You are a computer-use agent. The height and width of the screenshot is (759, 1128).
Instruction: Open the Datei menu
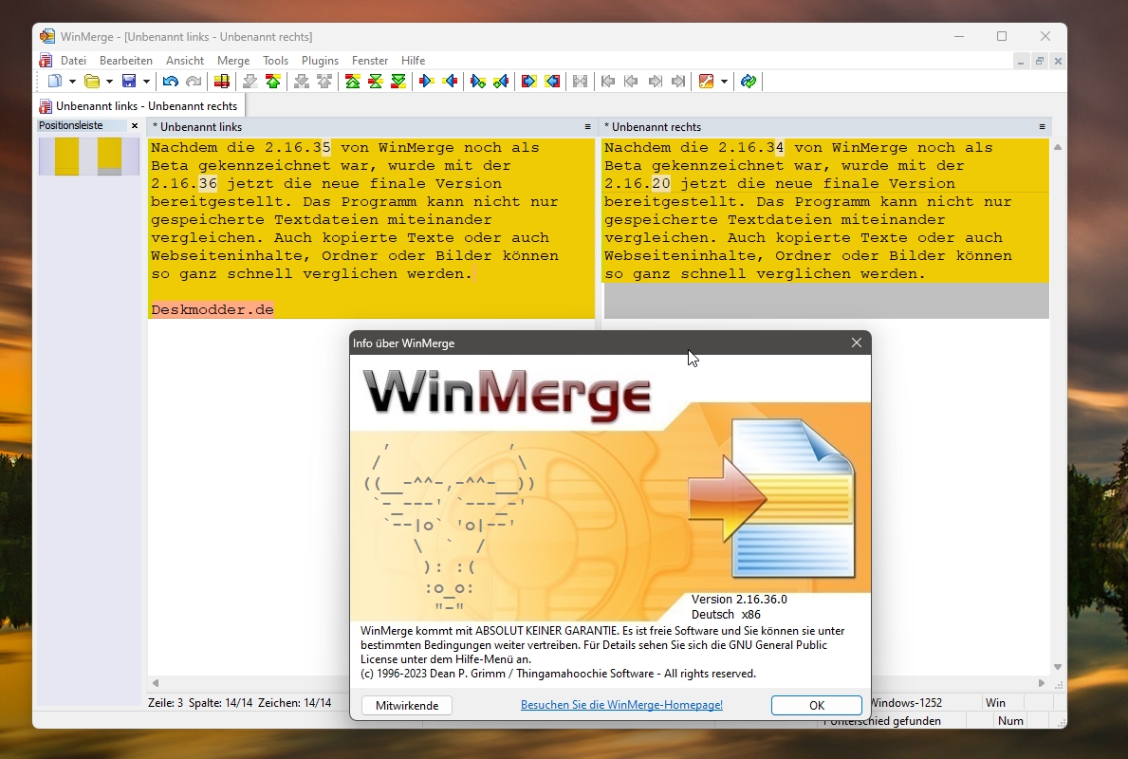[x=73, y=61]
